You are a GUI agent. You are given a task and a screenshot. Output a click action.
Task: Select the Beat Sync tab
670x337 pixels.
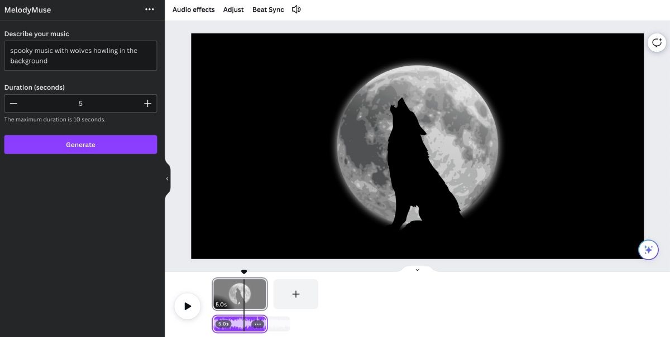(267, 9)
